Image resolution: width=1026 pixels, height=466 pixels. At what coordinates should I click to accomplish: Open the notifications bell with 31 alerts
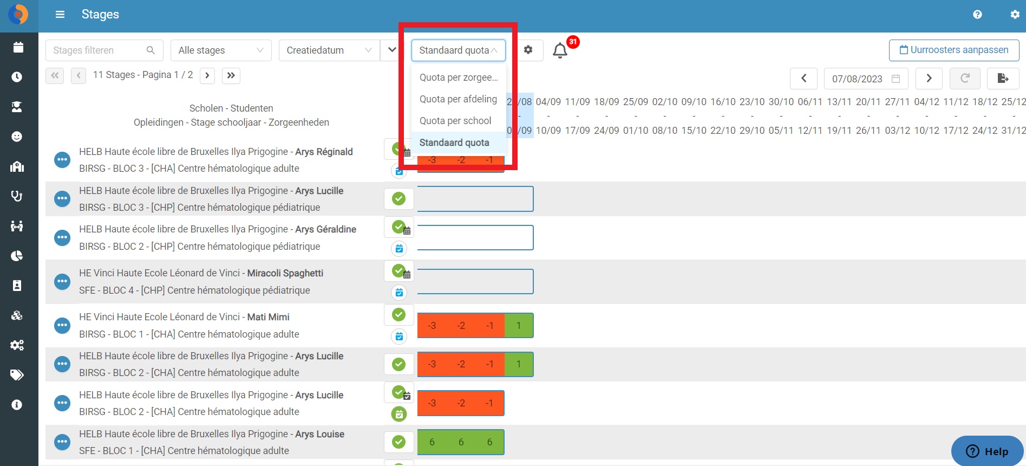tap(560, 50)
